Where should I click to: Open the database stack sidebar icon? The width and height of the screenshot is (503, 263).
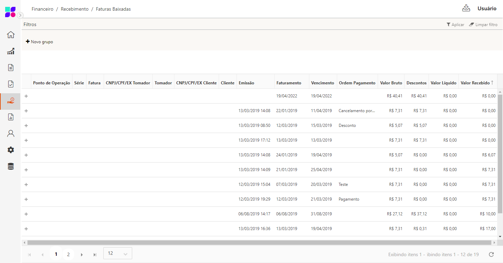(x=11, y=167)
